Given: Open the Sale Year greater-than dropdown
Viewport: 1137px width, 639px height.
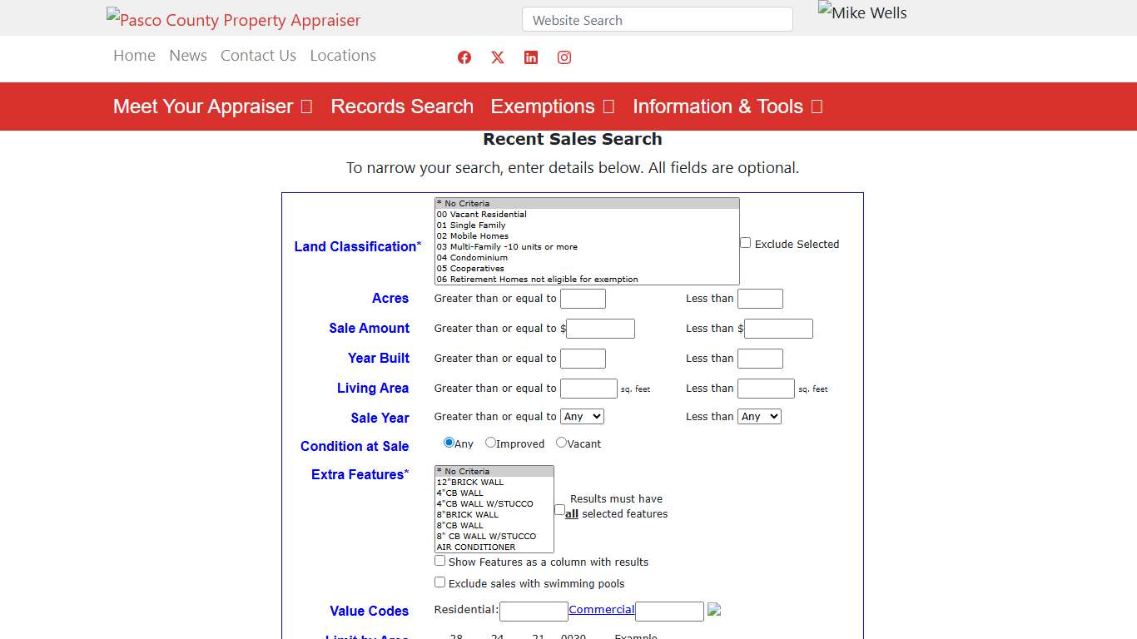Looking at the screenshot, I should pyautogui.click(x=582, y=416).
